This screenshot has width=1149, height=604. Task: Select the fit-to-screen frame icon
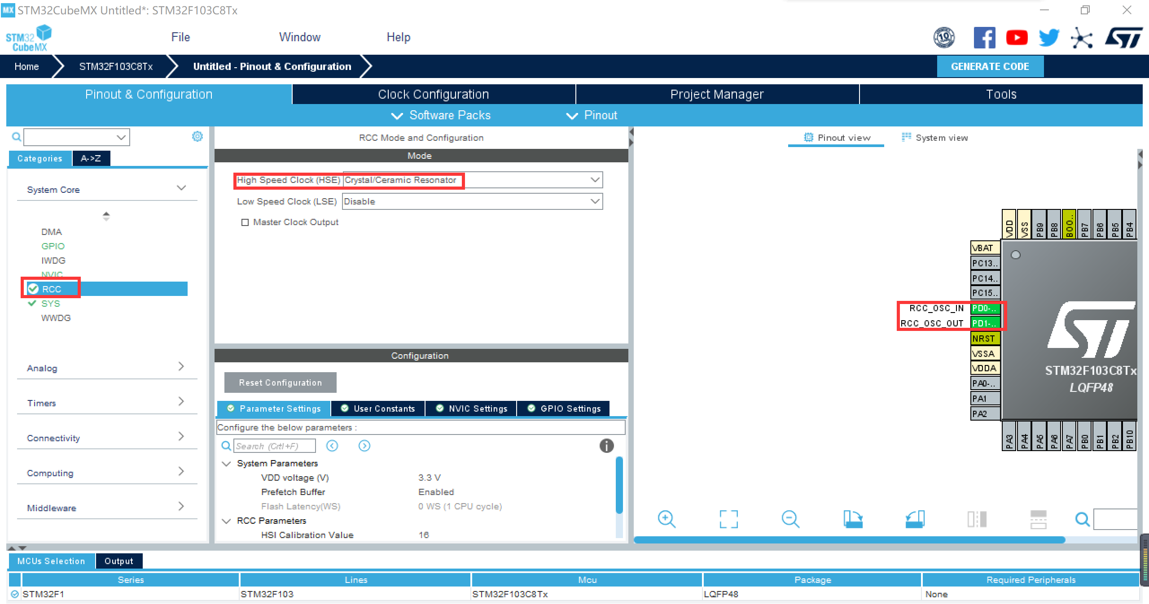click(x=727, y=519)
